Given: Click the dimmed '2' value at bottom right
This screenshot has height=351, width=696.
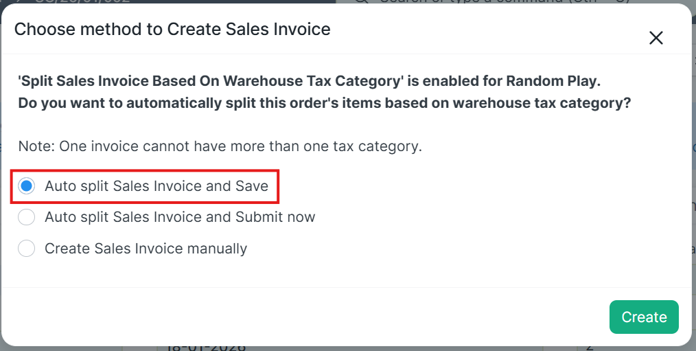Looking at the screenshot, I should point(590,348).
